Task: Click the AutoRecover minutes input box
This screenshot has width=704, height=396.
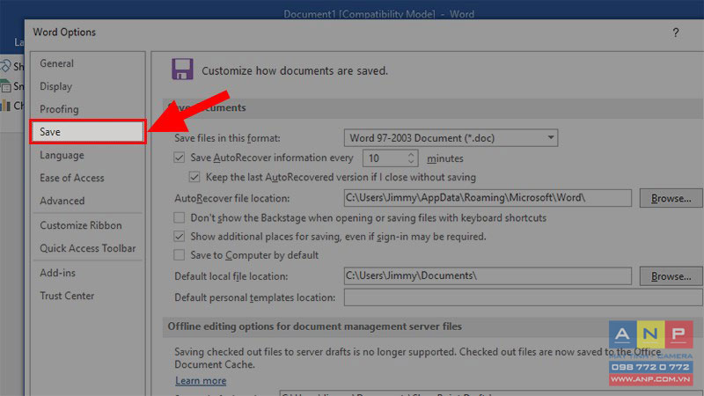Action: point(385,158)
